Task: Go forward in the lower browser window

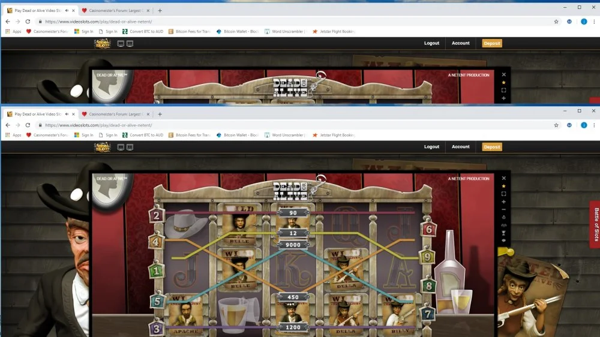Action: coord(17,125)
